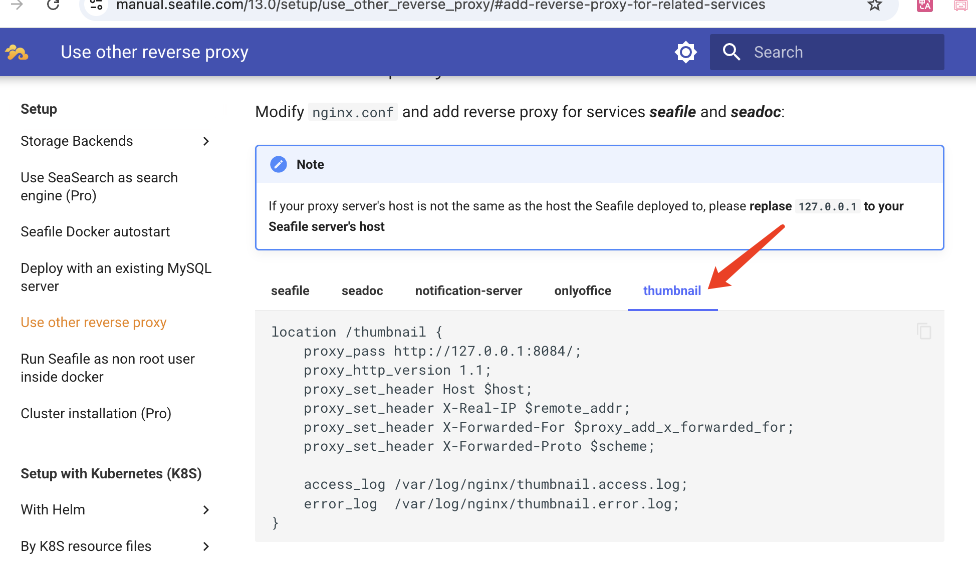
Task: Go forward with the browser arrow icon
Action: [x=17, y=5]
